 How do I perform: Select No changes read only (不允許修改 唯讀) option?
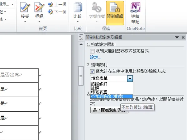coord(112,96)
